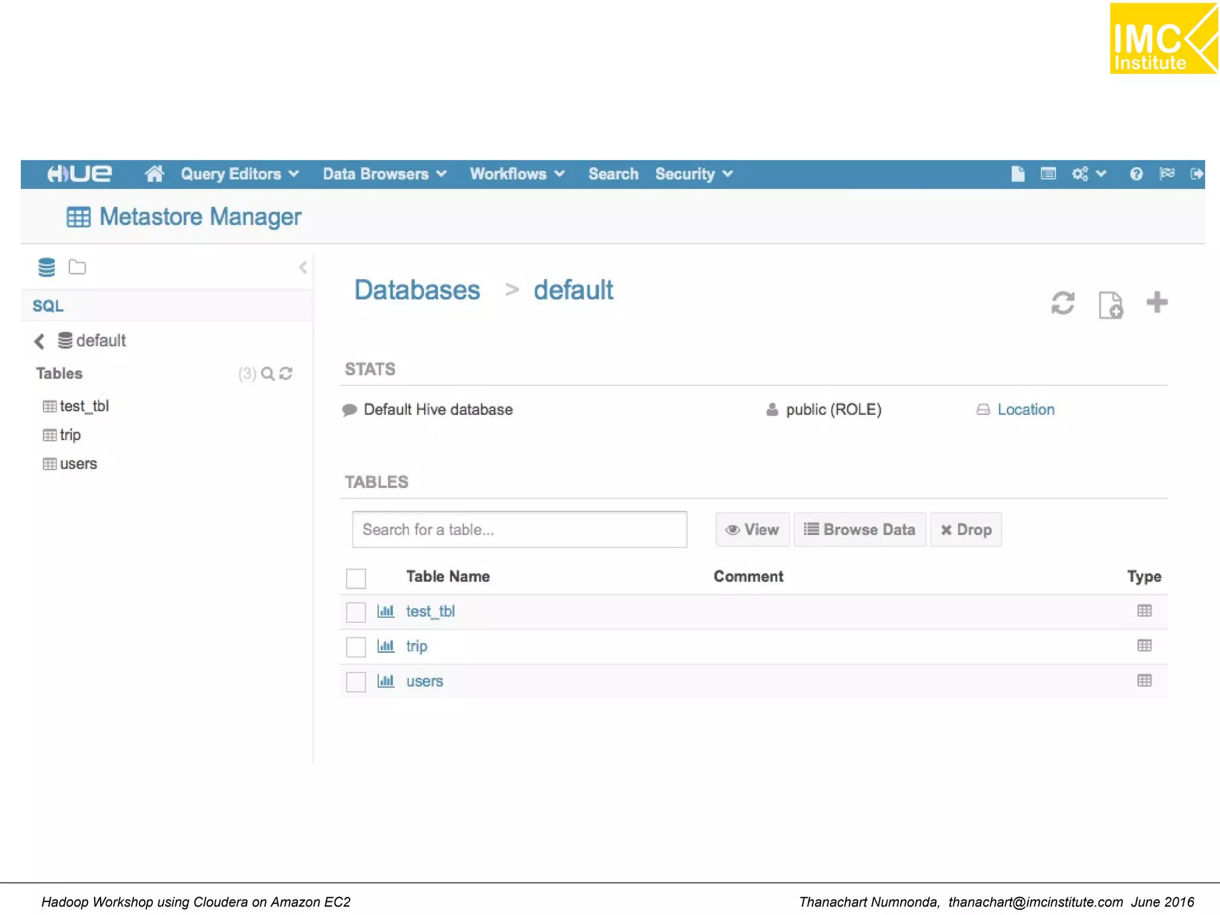Check the users row checkbox
This screenshot has width=1220, height=915.
click(356, 681)
